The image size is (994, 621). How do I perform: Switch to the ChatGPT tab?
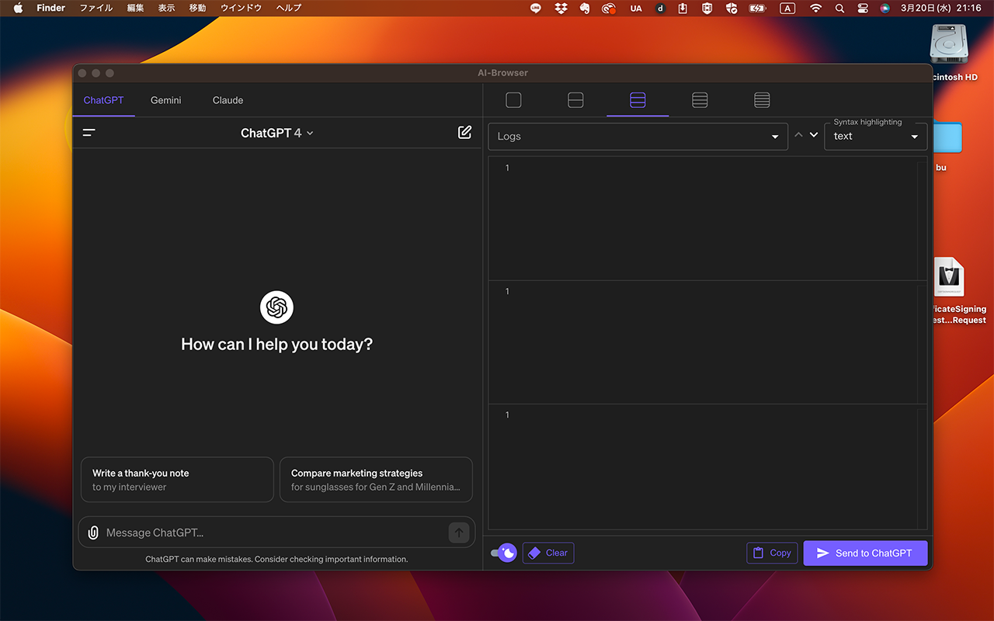click(x=103, y=100)
